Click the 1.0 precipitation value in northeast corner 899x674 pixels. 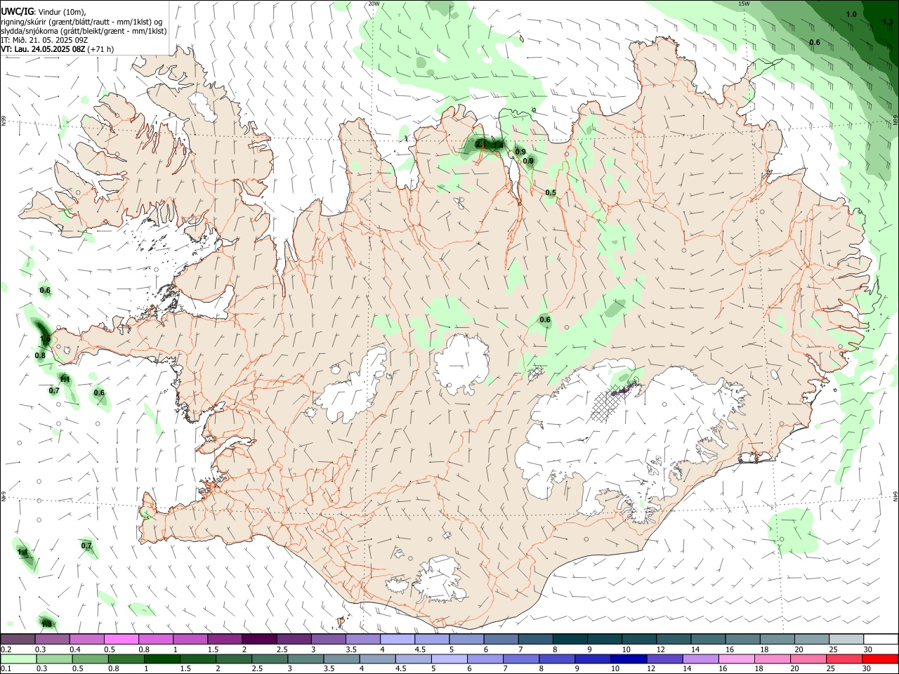[851, 14]
